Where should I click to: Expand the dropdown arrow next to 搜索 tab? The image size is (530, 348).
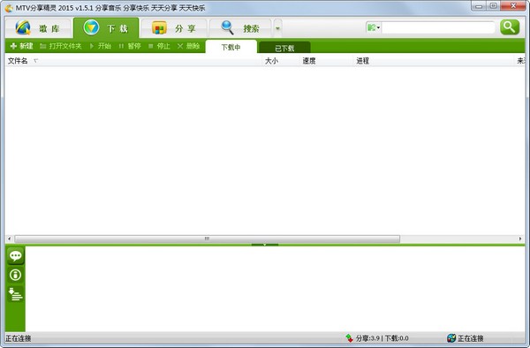tap(277, 28)
